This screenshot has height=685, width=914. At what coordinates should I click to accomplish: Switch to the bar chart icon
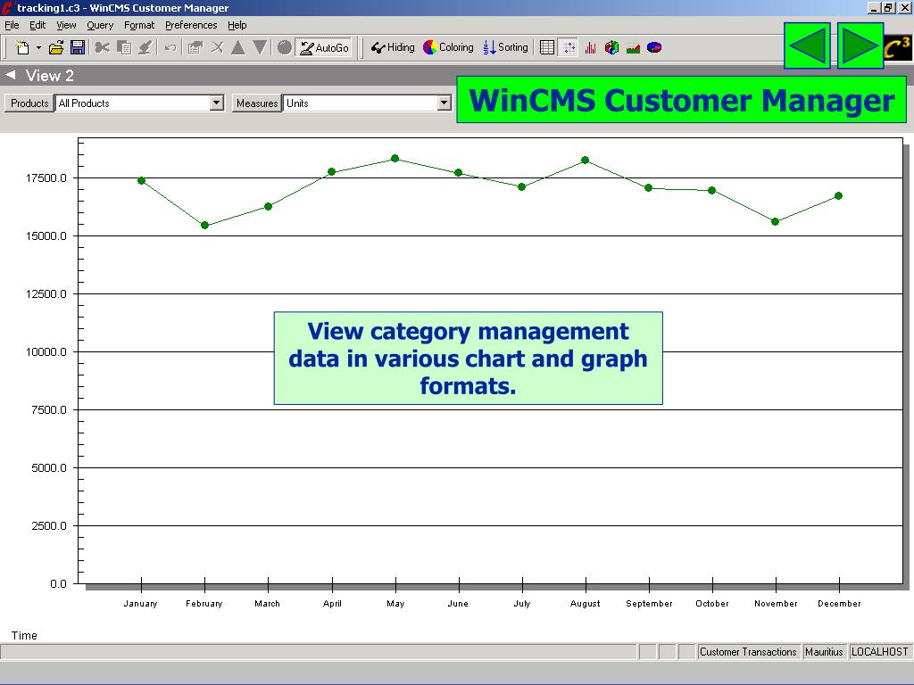tap(591, 48)
